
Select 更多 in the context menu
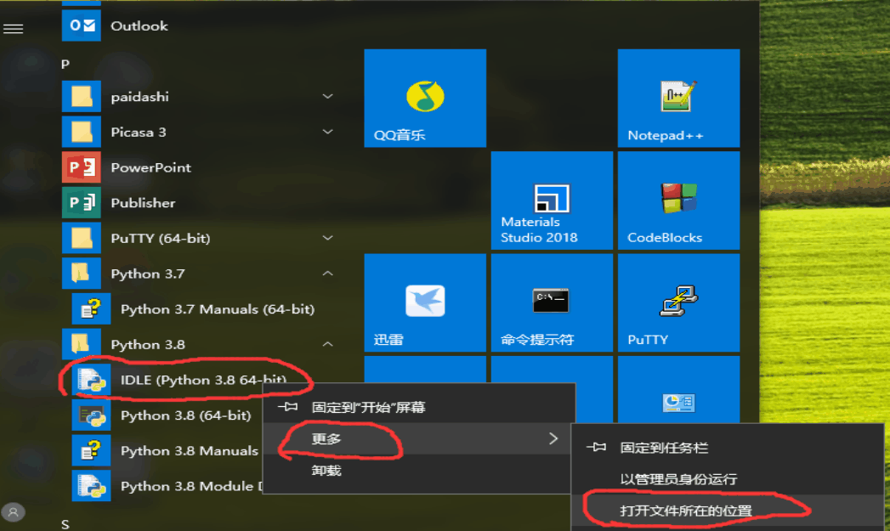(x=419, y=438)
